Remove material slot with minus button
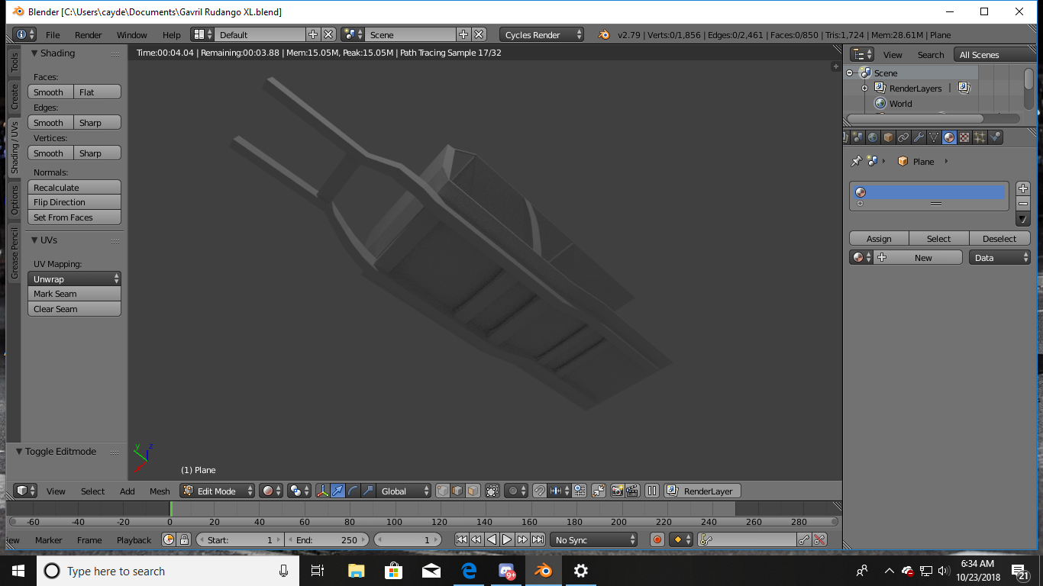The height and width of the screenshot is (586, 1043). [x=1023, y=204]
